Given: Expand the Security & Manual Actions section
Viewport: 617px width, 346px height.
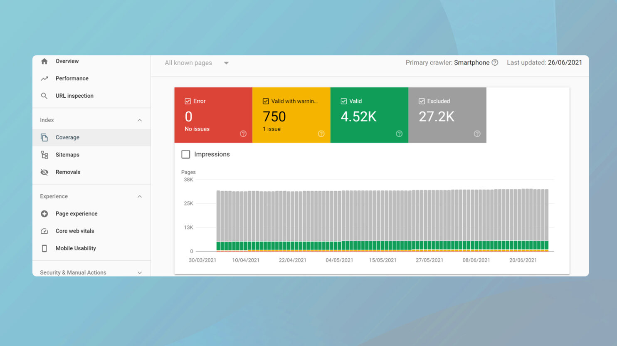Looking at the screenshot, I should pos(140,273).
